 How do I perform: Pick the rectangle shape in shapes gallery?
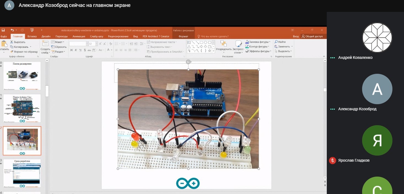coord(201,43)
